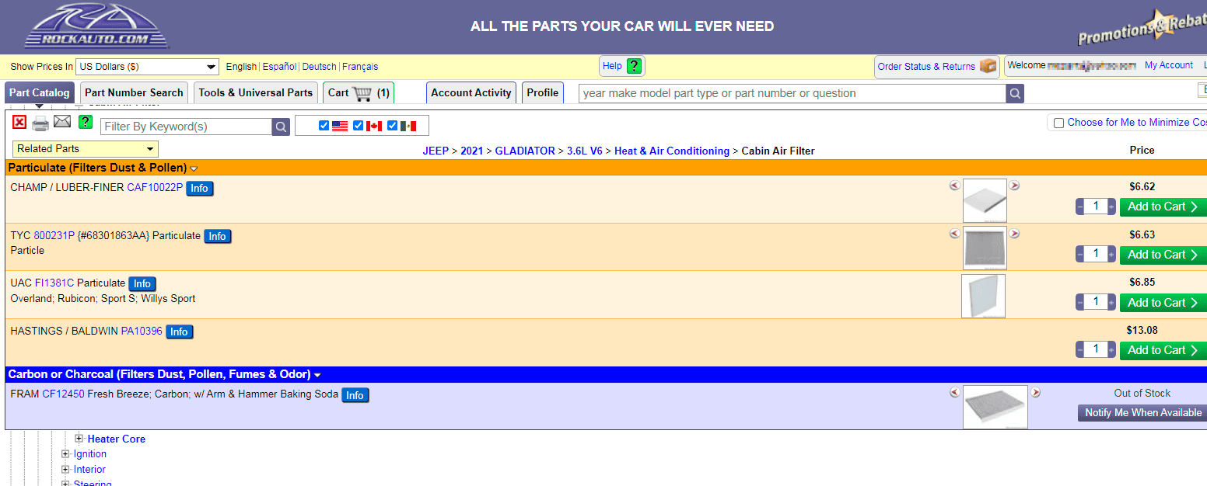Show next image for FRAM CF12450

tap(1035, 393)
